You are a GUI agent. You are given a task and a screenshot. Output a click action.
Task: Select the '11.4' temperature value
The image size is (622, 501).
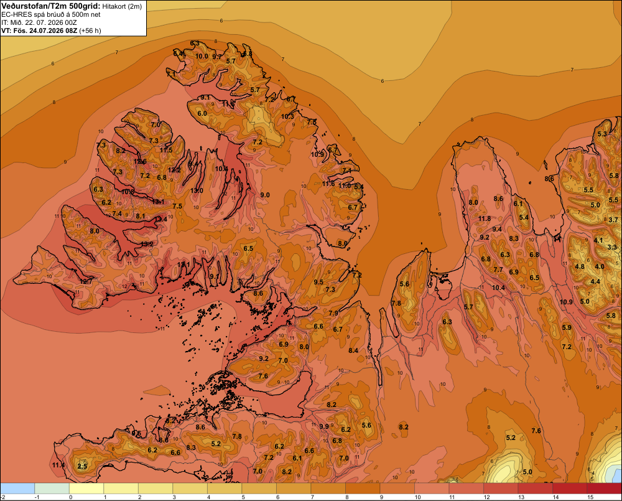tap(58, 465)
